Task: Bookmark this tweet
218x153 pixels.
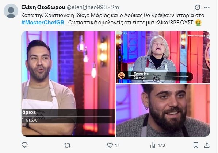Action: 196,145
